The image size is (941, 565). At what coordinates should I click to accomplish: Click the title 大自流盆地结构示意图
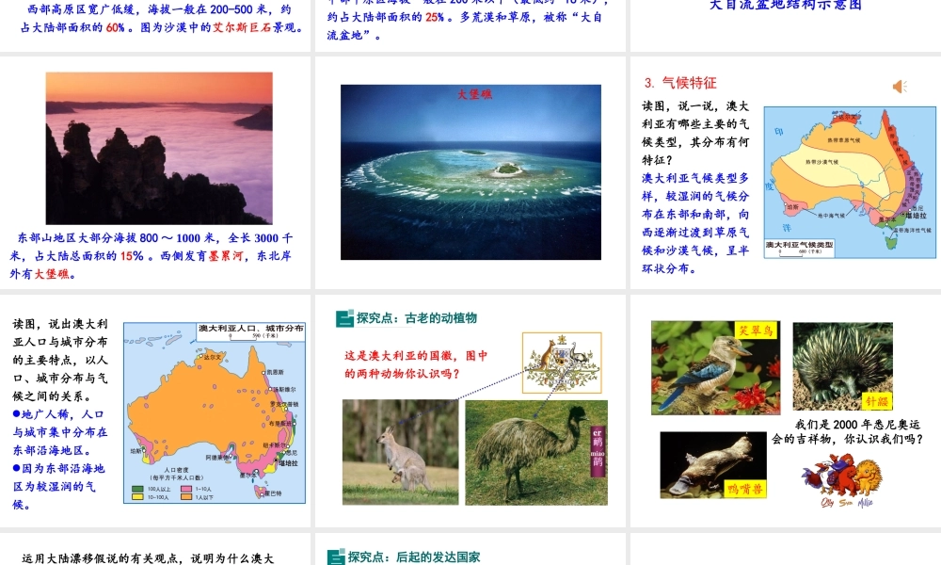pyautogui.click(x=785, y=6)
